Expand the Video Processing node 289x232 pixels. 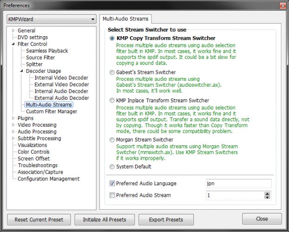tap(13, 125)
